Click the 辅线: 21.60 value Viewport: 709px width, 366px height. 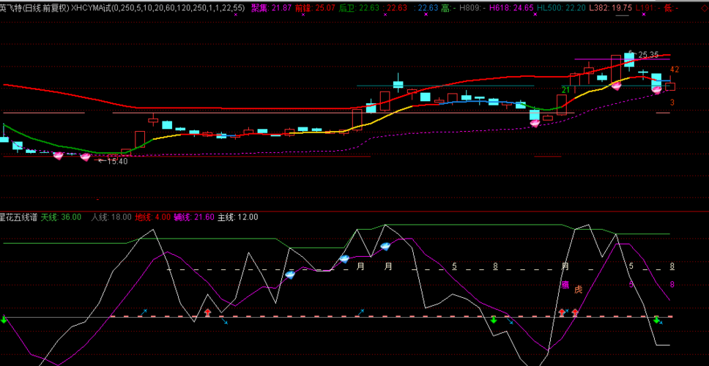tap(194, 217)
